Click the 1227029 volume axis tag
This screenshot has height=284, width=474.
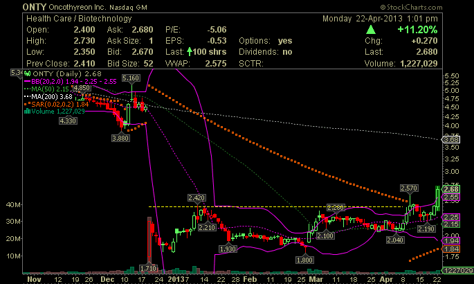coord(457,270)
